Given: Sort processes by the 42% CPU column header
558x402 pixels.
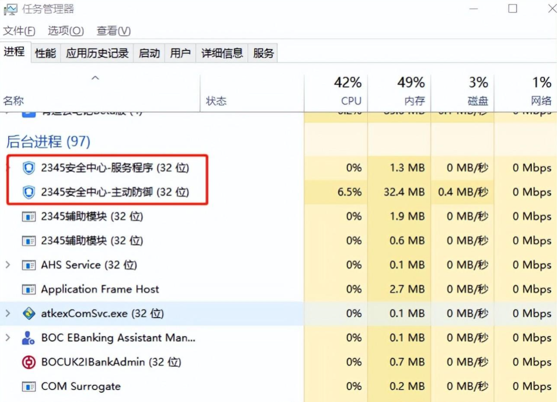Looking at the screenshot, I should tap(336, 93).
